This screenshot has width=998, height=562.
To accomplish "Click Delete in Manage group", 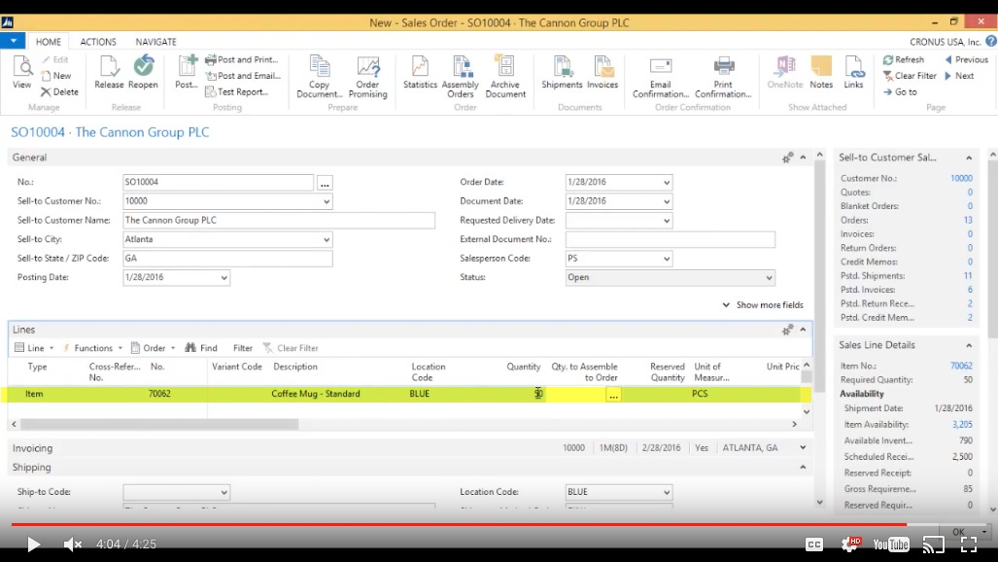I will point(60,91).
